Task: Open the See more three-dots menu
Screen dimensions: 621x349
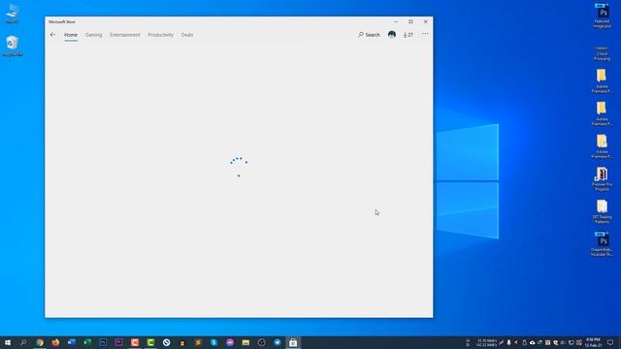Action: click(425, 35)
